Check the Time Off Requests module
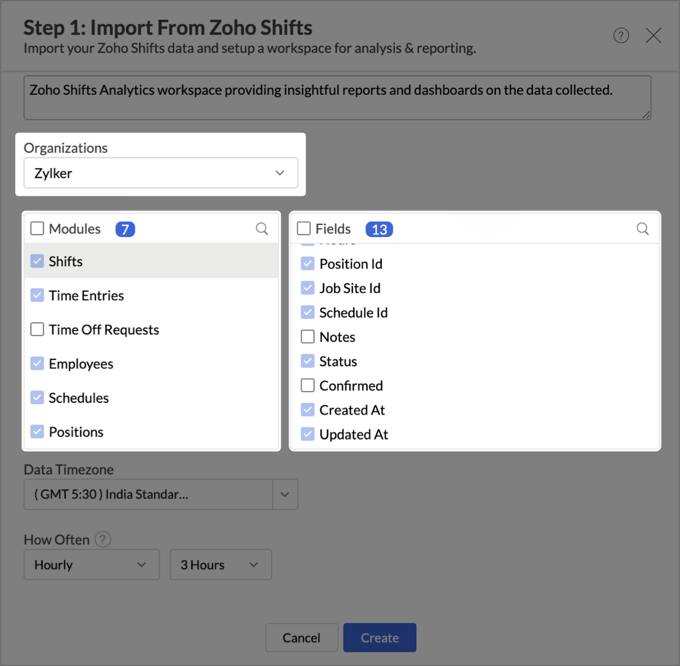The image size is (680, 666). (37, 329)
